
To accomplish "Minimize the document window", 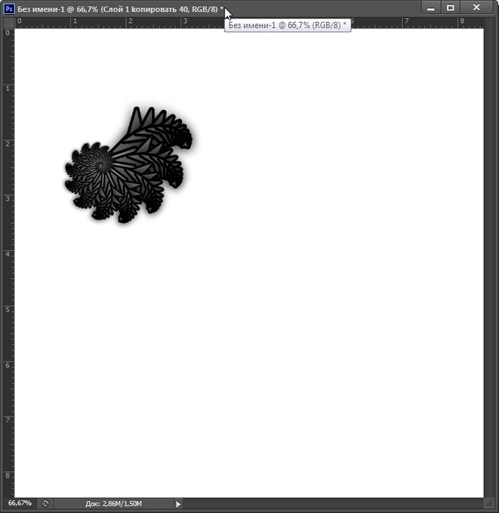I will 431,8.
